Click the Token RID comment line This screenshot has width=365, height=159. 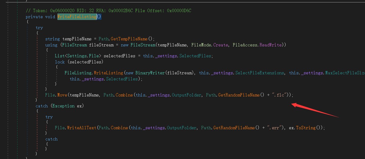click(108, 11)
